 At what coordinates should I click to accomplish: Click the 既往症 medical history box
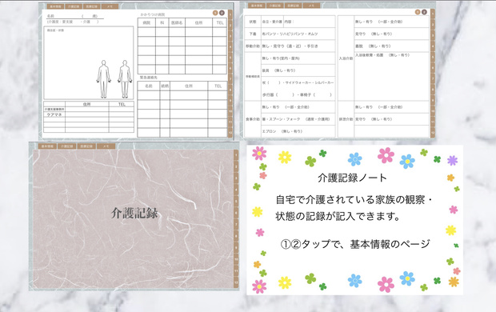[x=89, y=63]
